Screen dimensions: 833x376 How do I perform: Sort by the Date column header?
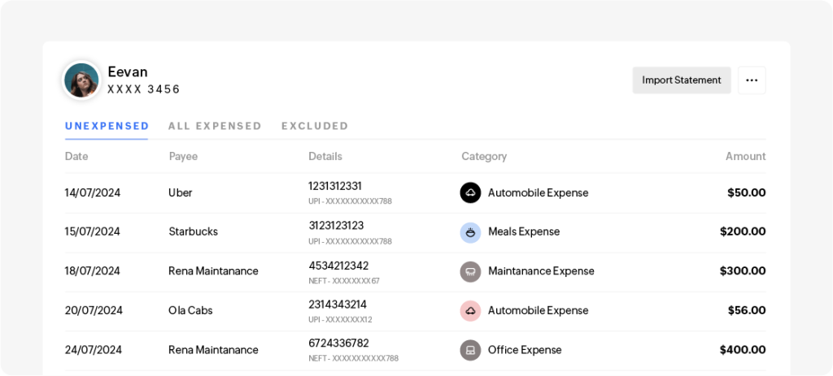76,156
